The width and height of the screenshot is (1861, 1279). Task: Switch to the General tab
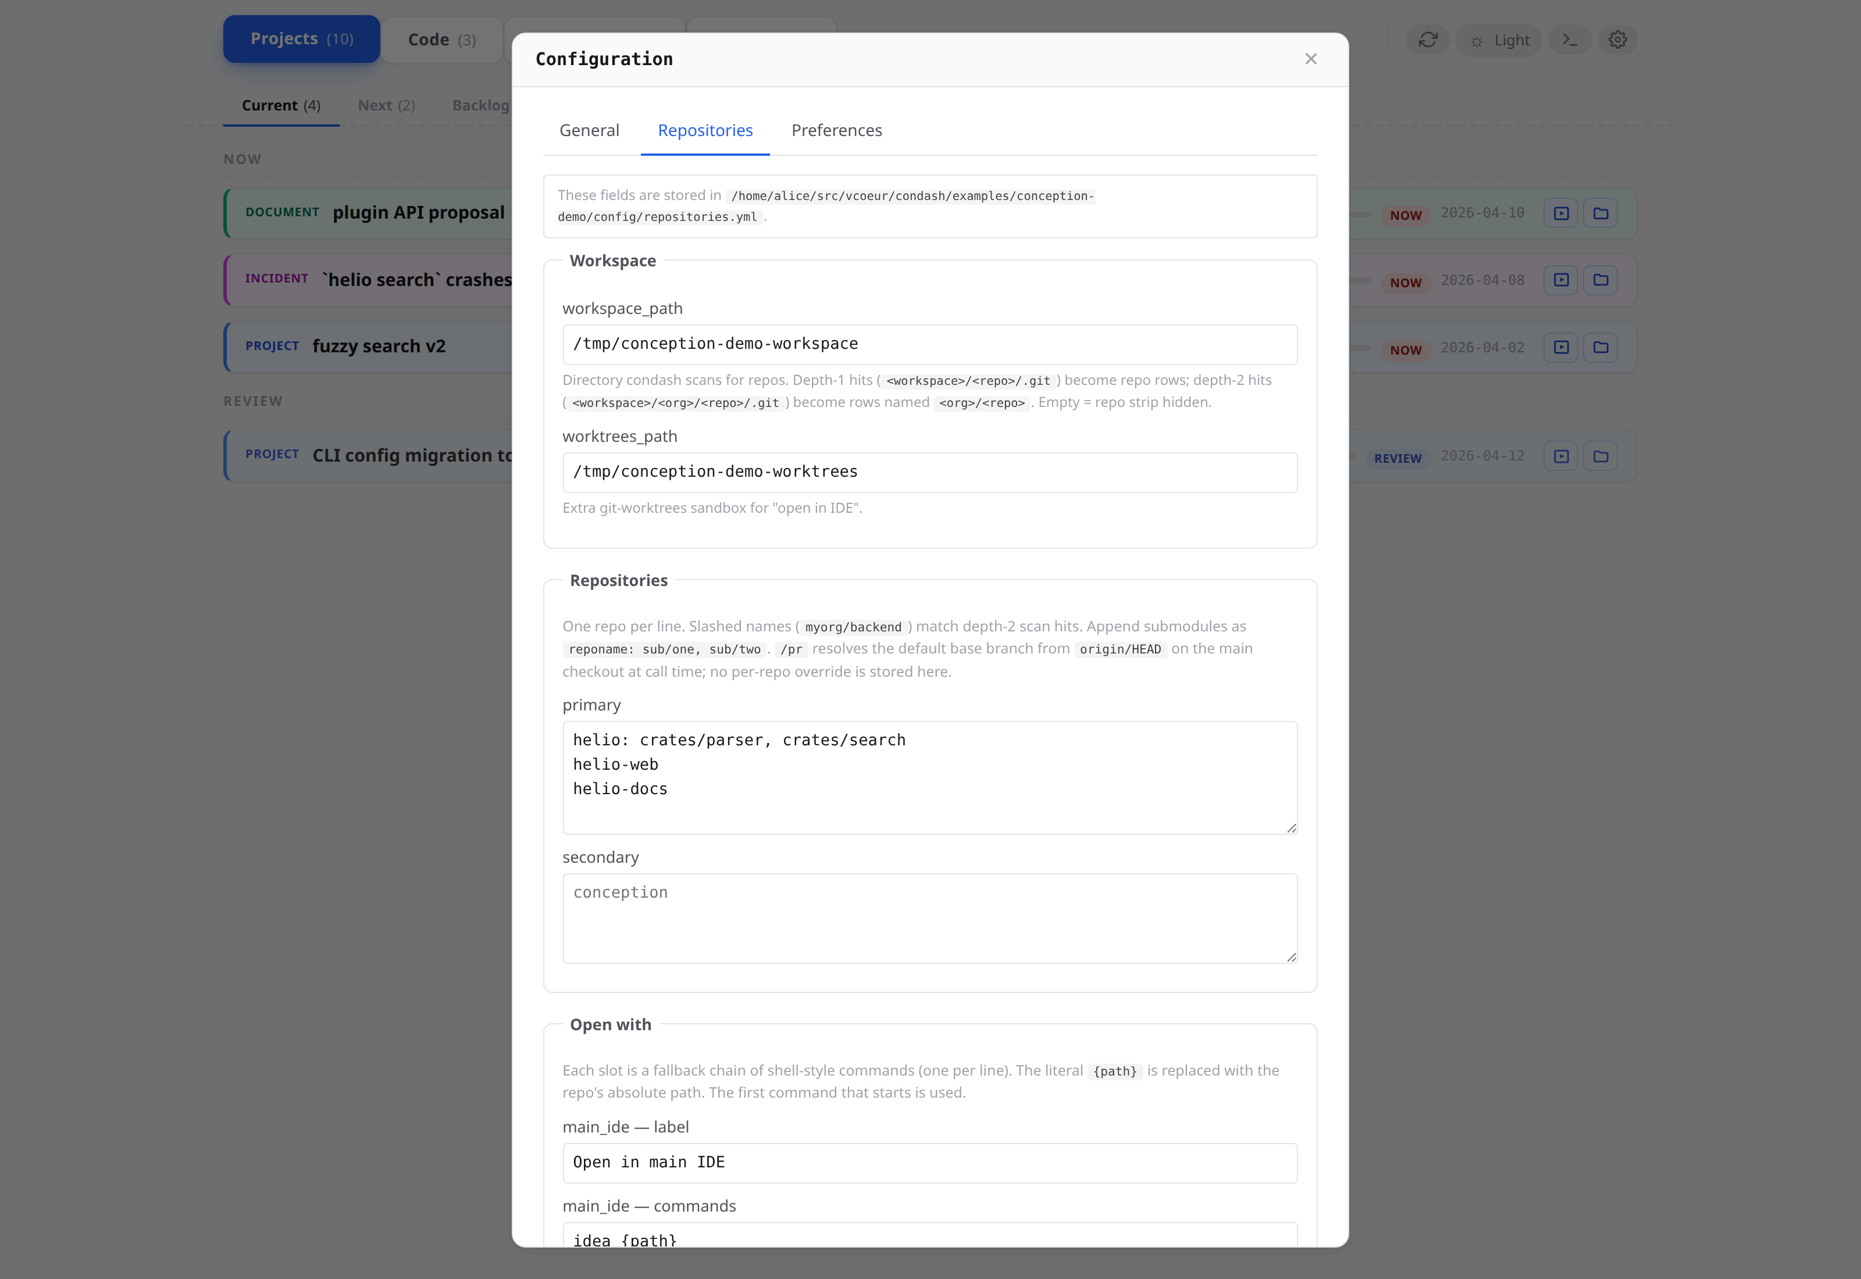[x=589, y=130]
